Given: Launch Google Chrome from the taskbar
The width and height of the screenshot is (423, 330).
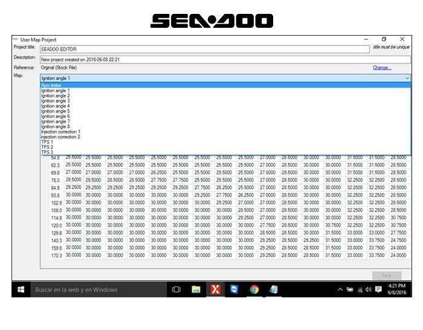Looking at the screenshot, I should click(254, 290).
